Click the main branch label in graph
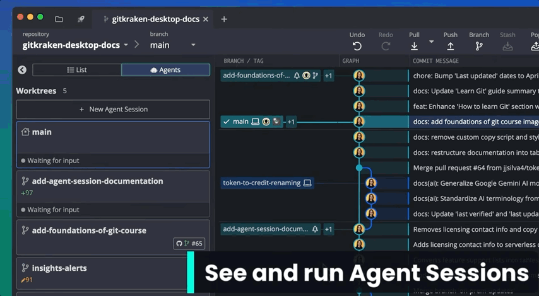 tap(252, 122)
